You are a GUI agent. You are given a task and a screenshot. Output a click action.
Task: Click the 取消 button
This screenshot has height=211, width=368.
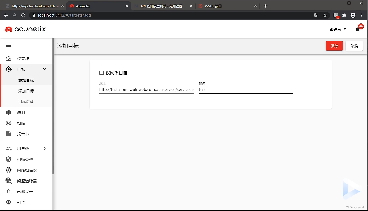coord(354,46)
